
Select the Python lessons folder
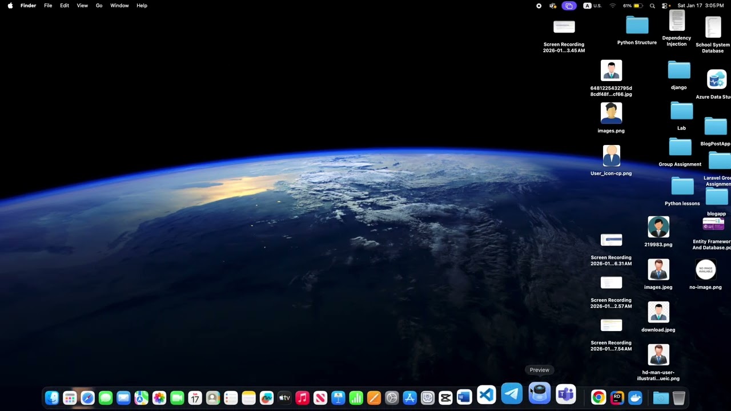coord(682,191)
